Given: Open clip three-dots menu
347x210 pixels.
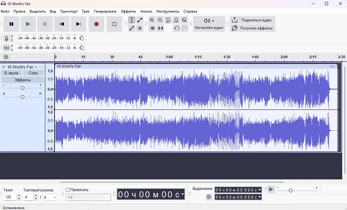Looking at the screenshot, I should click(333, 66).
